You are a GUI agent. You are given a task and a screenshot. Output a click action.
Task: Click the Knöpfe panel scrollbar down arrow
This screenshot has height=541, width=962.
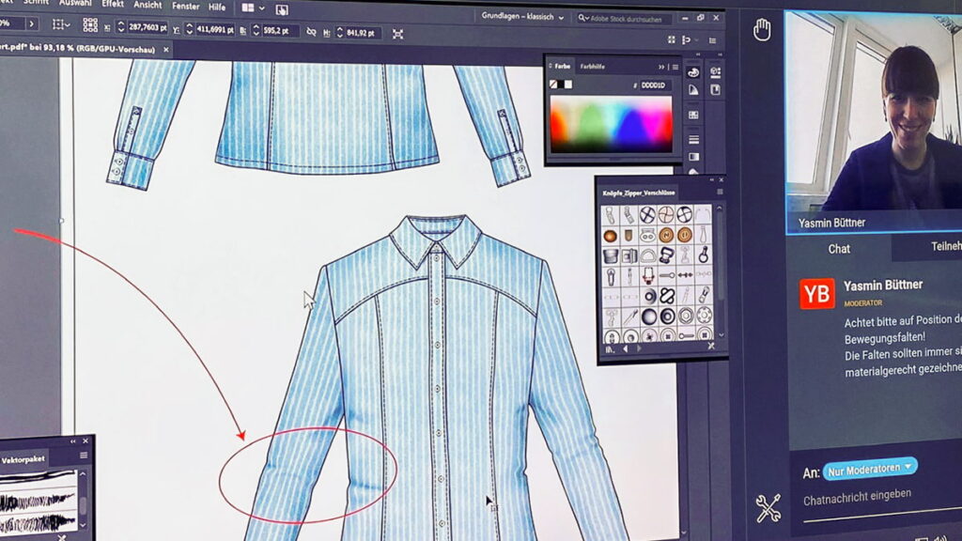pyautogui.click(x=721, y=335)
